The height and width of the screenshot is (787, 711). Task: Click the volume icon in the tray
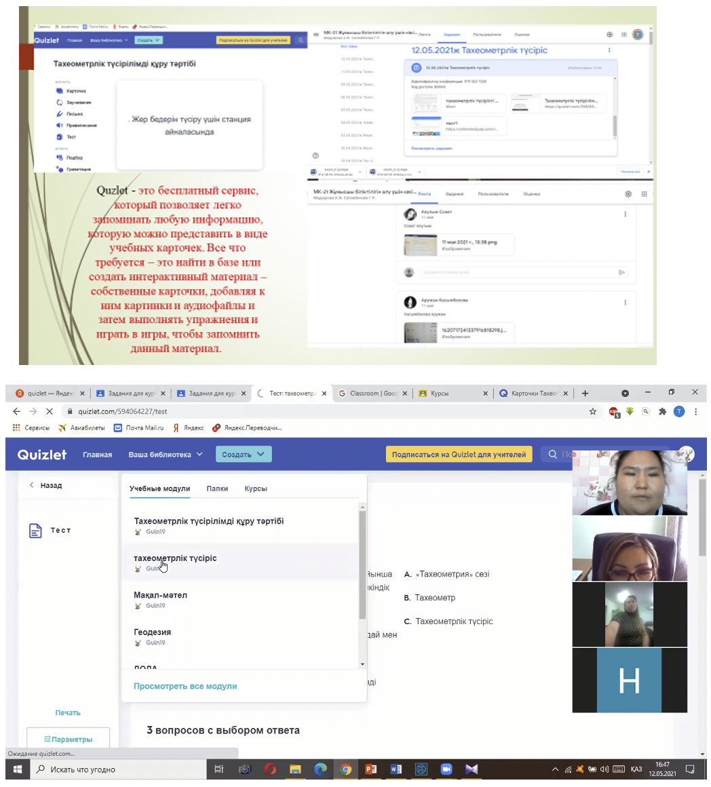(x=604, y=769)
